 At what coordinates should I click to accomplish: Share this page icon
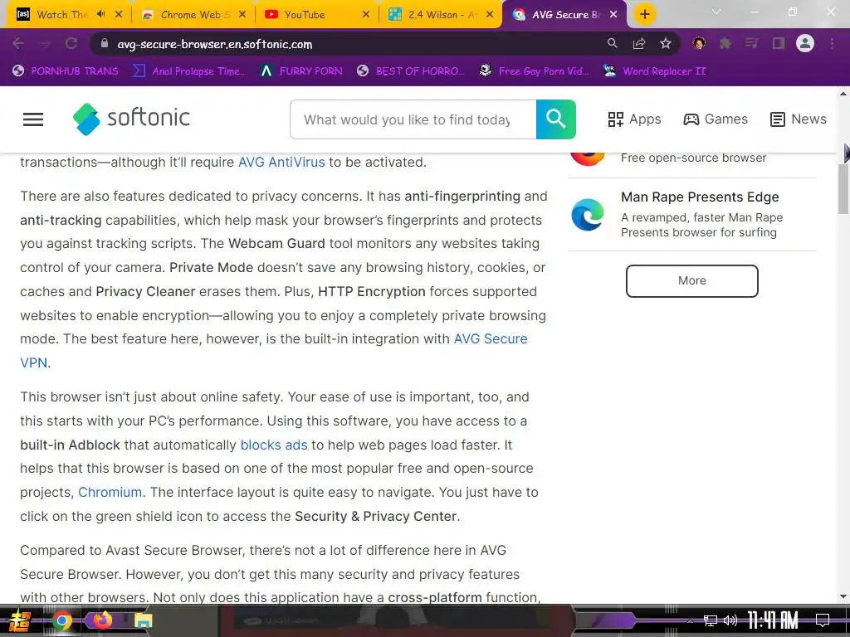639,44
